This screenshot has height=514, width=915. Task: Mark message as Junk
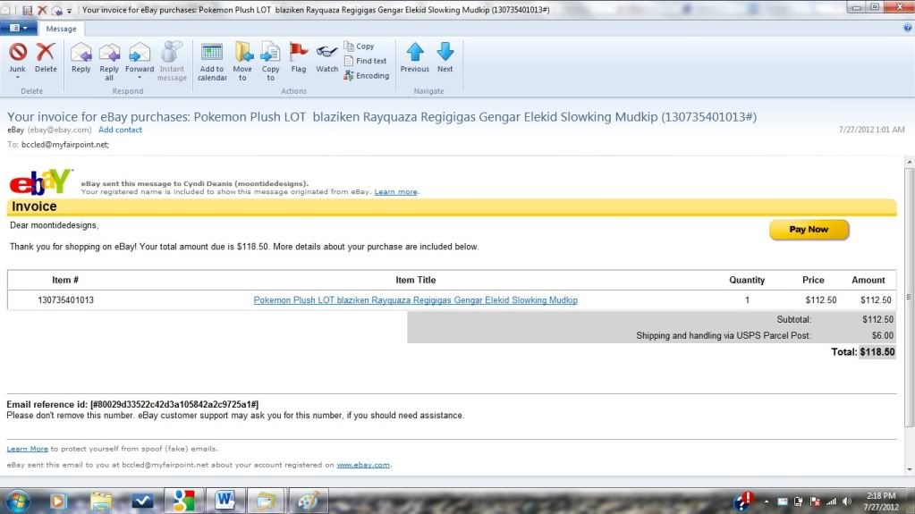[18, 58]
